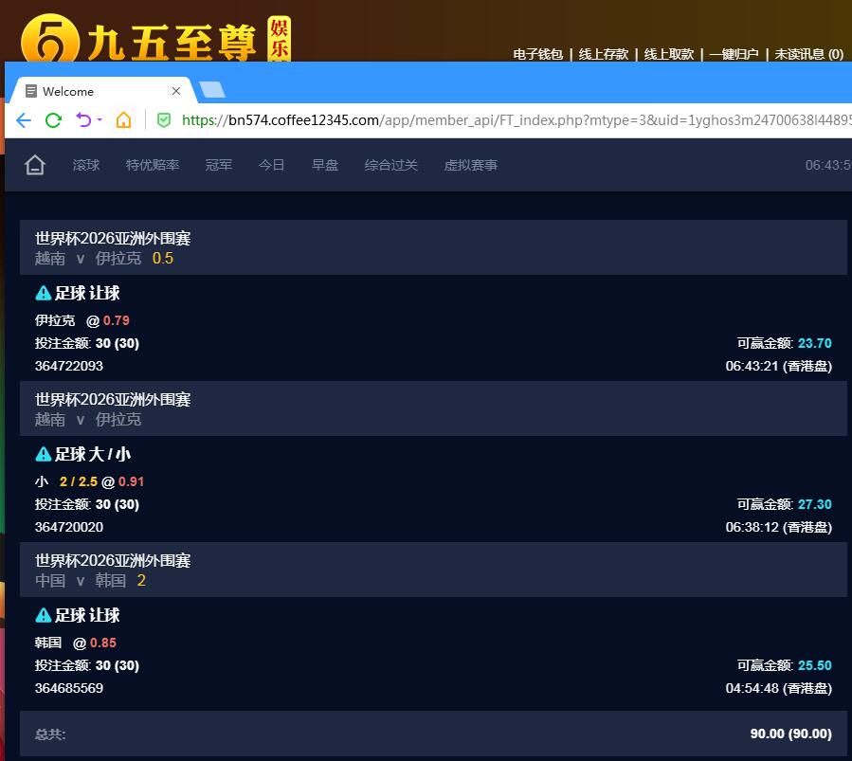Click the browser back arrow

24,120
